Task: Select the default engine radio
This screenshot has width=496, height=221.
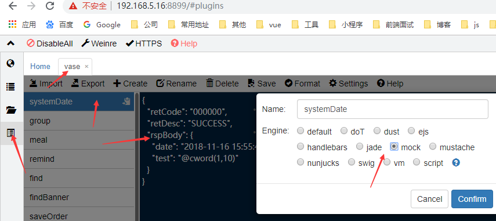Action: (x=301, y=131)
